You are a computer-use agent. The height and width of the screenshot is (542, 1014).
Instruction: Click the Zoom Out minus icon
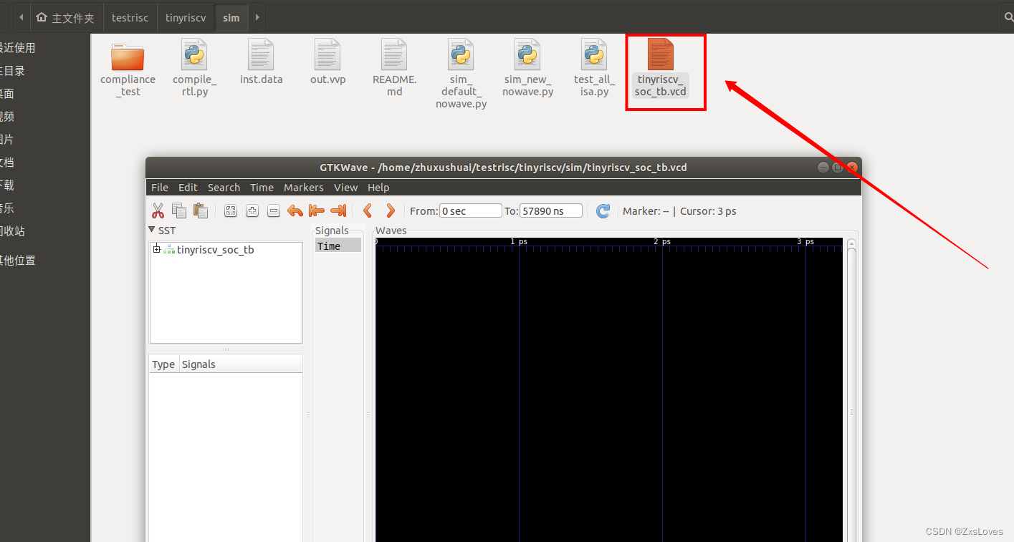point(274,210)
